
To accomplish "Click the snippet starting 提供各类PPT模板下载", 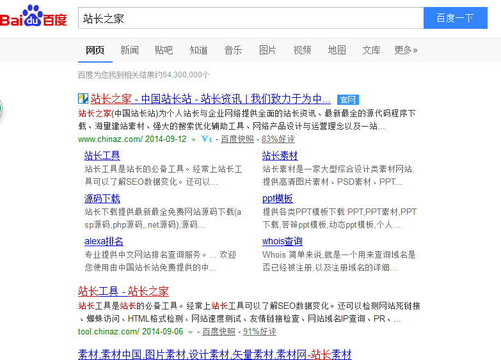I will (339, 218).
